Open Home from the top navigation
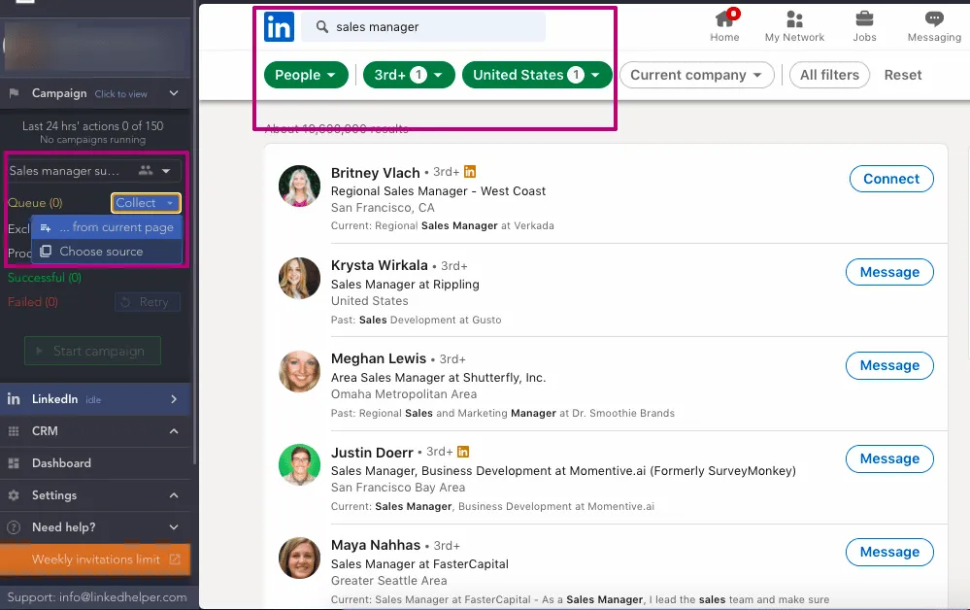970x610 pixels. coord(724,26)
